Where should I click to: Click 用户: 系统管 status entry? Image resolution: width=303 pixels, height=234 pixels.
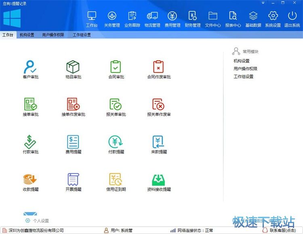[122, 230]
